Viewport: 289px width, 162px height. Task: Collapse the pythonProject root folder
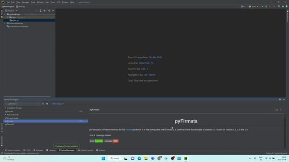(x=5, y=14)
